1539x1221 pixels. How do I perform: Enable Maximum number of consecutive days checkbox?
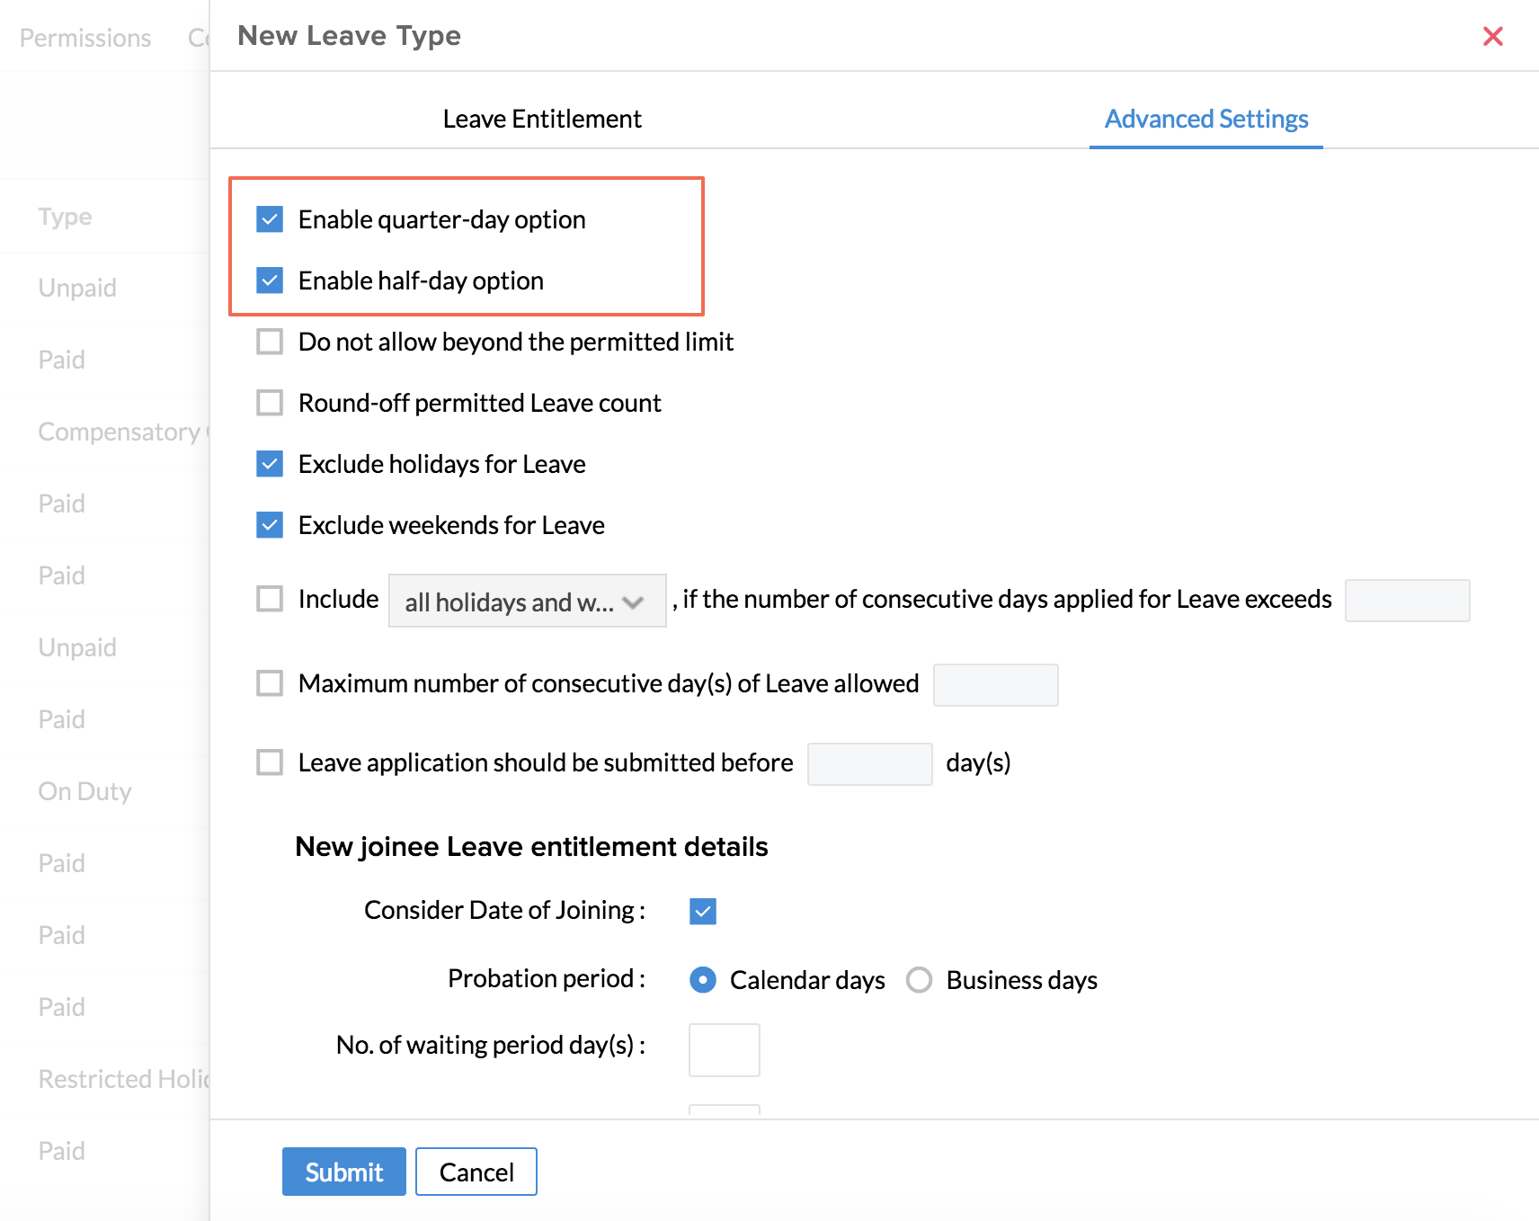pyautogui.click(x=270, y=683)
